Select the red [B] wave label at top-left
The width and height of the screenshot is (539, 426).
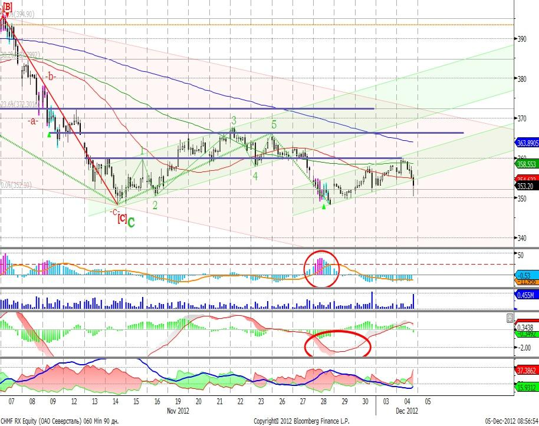pyautogui.click(x=8, y=8)
